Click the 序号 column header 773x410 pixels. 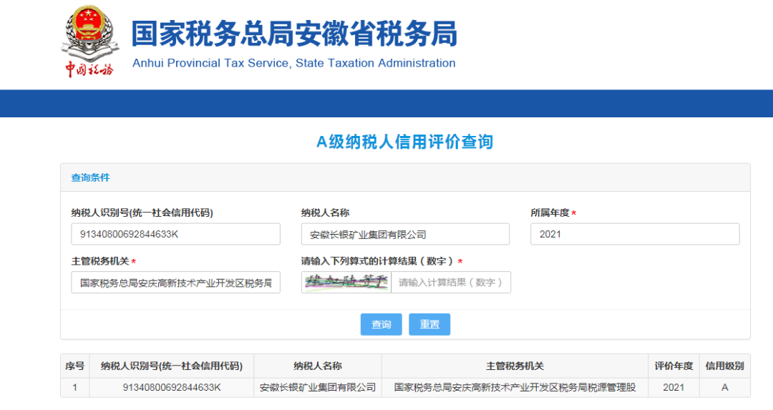click(75, 366)
